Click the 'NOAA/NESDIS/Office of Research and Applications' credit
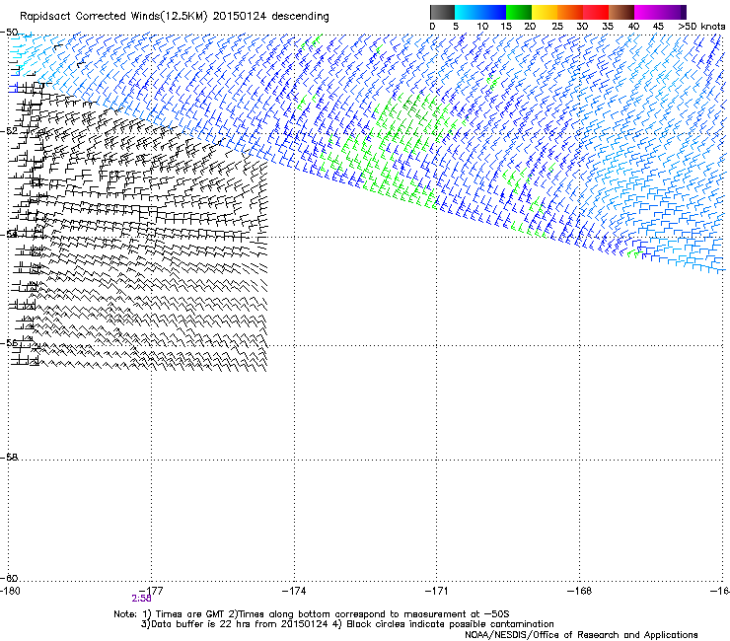This screenshot has height=641, width=730. (x=581, y=635)
